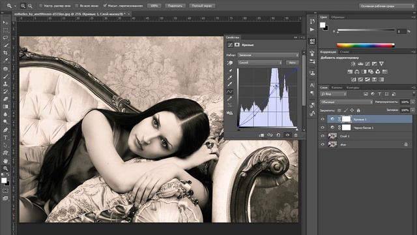Viewport: 417px width, 235px height.
Task: Hide the Черно-белое 1 layer
Action: 323,128
